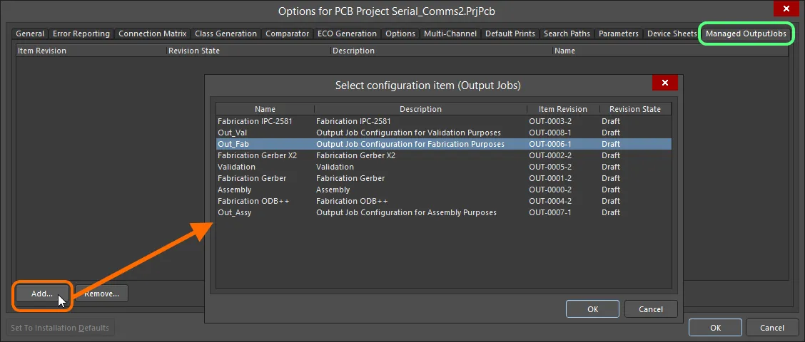
Task: Confirm with OK in Select configuration item dialog
Action: click(x=592, y=309)
